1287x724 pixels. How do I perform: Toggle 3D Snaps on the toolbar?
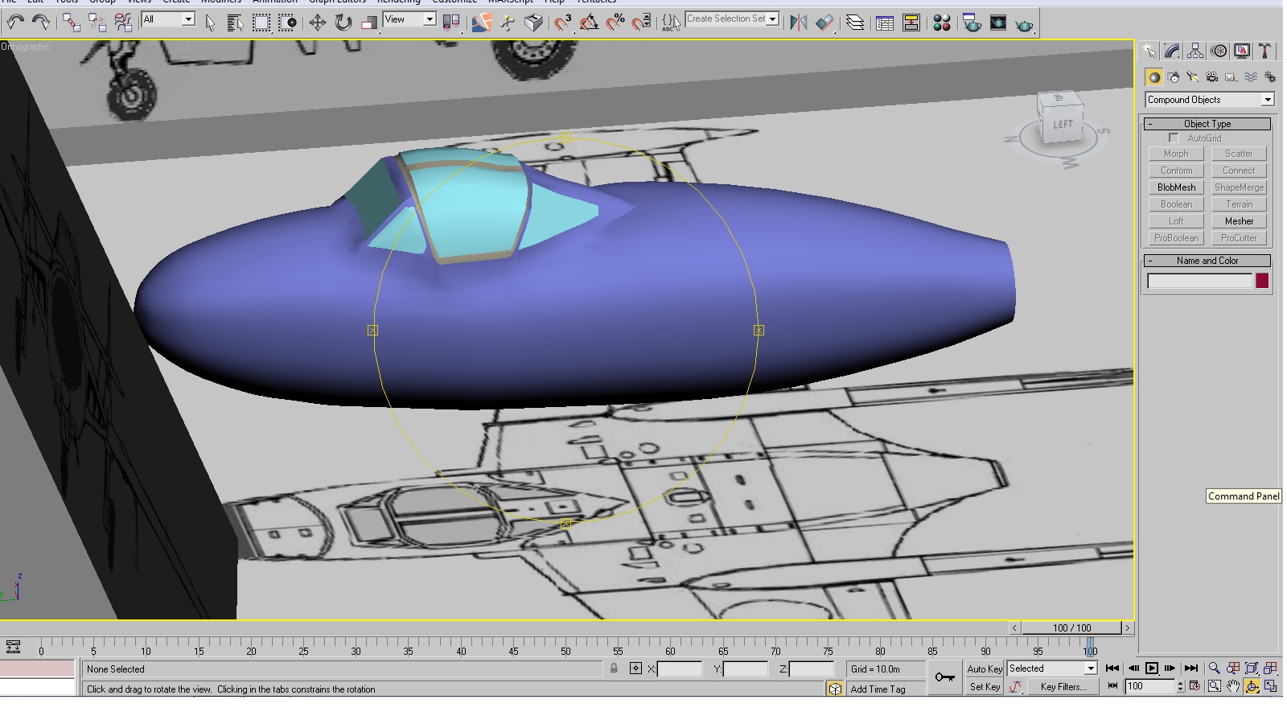pyautogui.click(x=562, y=23)
